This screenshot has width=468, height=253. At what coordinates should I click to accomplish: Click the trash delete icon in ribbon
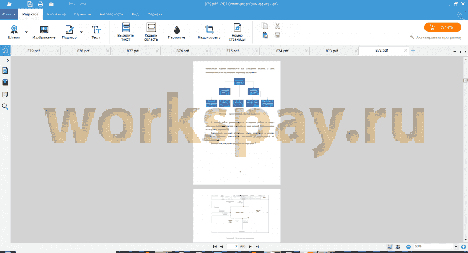278,36
